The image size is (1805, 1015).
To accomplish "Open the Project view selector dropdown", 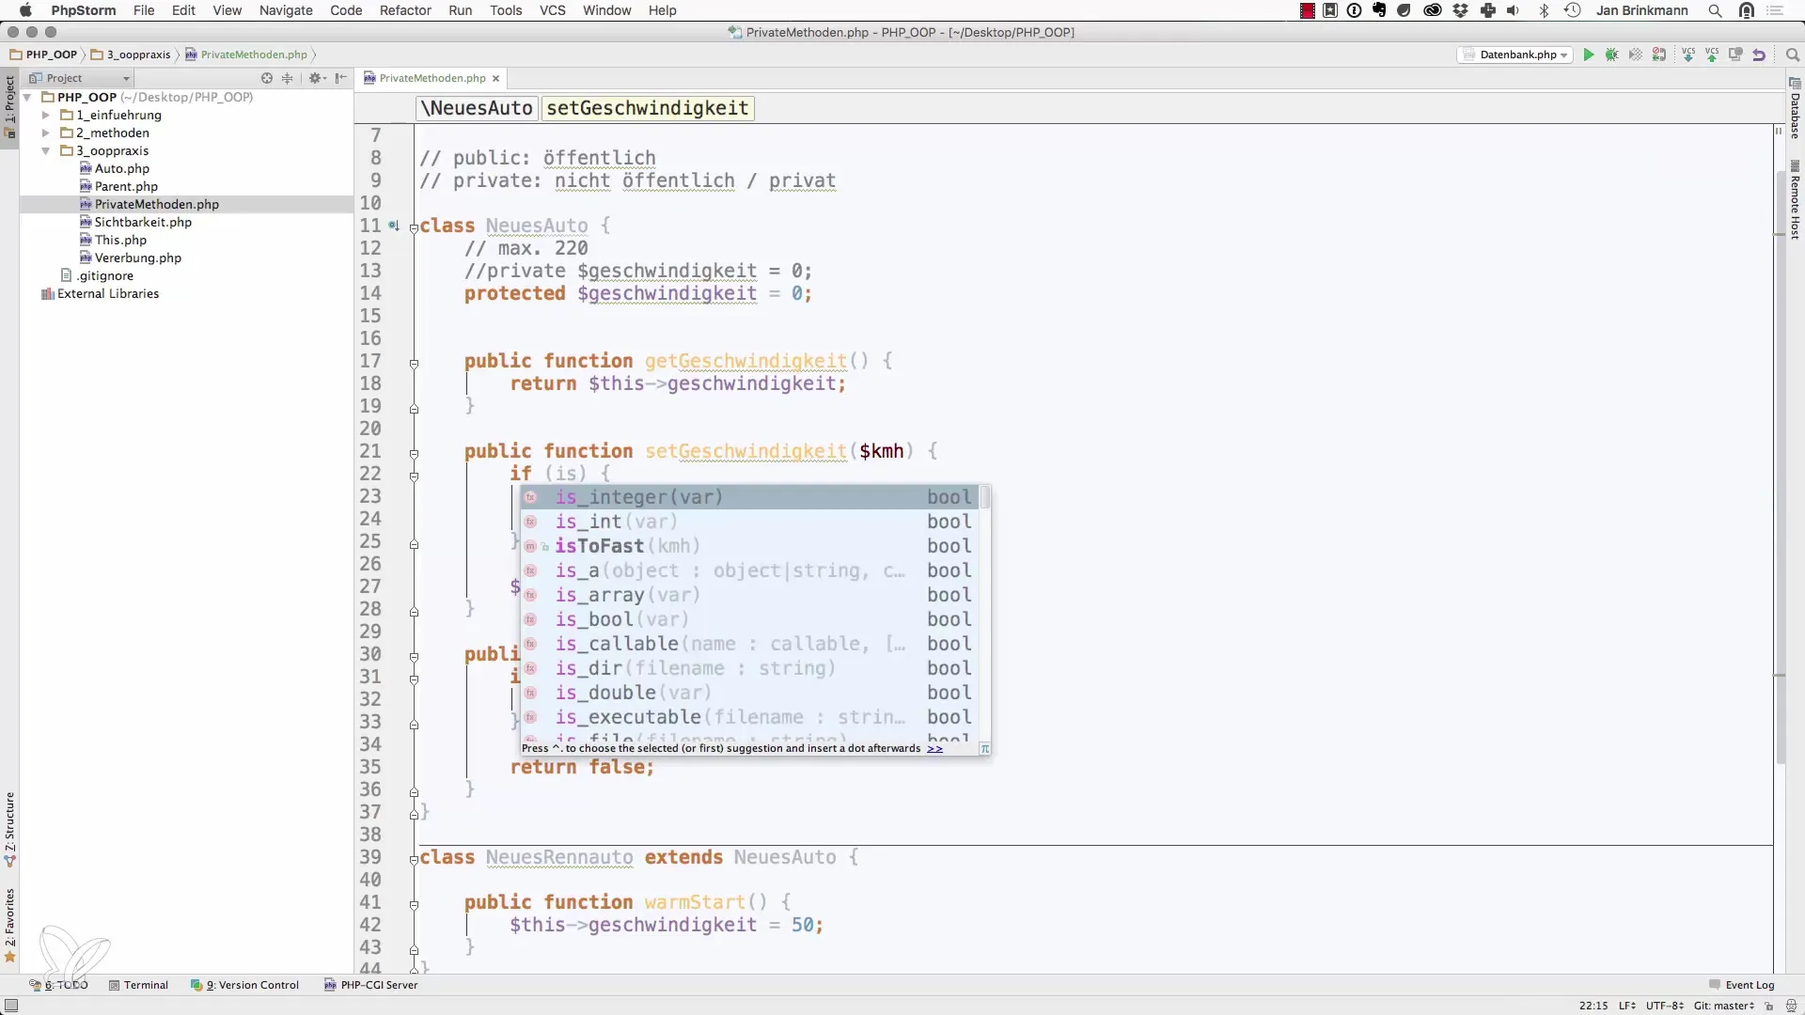I will (x=79, y=78).
